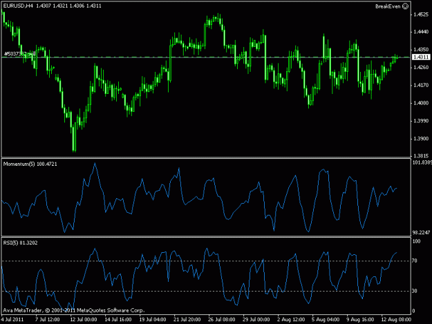Screen dimensions: 432x324
Task: Click the 1.4350 price scale label
Action: [421, 50]
